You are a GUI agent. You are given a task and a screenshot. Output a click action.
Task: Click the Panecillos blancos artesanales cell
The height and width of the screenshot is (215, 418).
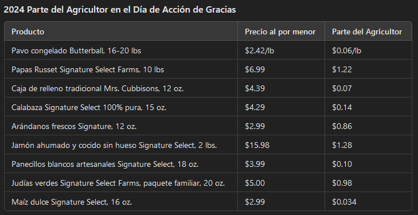[121, 163]
